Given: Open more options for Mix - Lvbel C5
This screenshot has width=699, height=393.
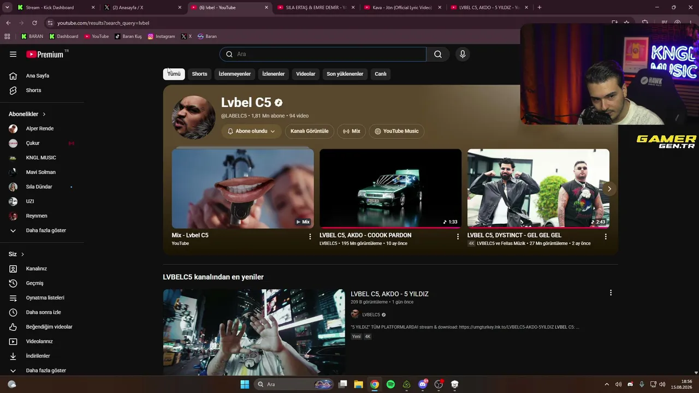Looking at the screenshot, I should point(310,236).
